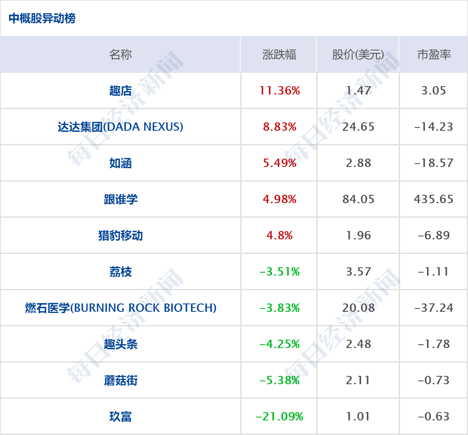Click the 股价(美元) column header
The width and height of the screenshot is (468, 435).
point(358,55)
